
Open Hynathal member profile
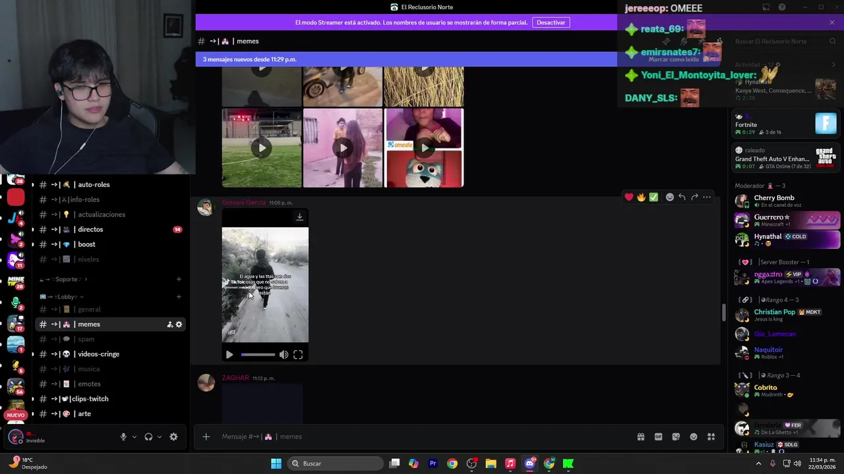(788, 239)
